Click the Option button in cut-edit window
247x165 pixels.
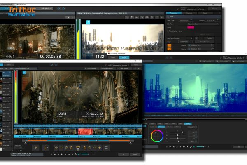point(136,65)
